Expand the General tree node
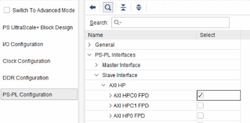The width and height of the screenshot is (250, 123). [90, 45]
